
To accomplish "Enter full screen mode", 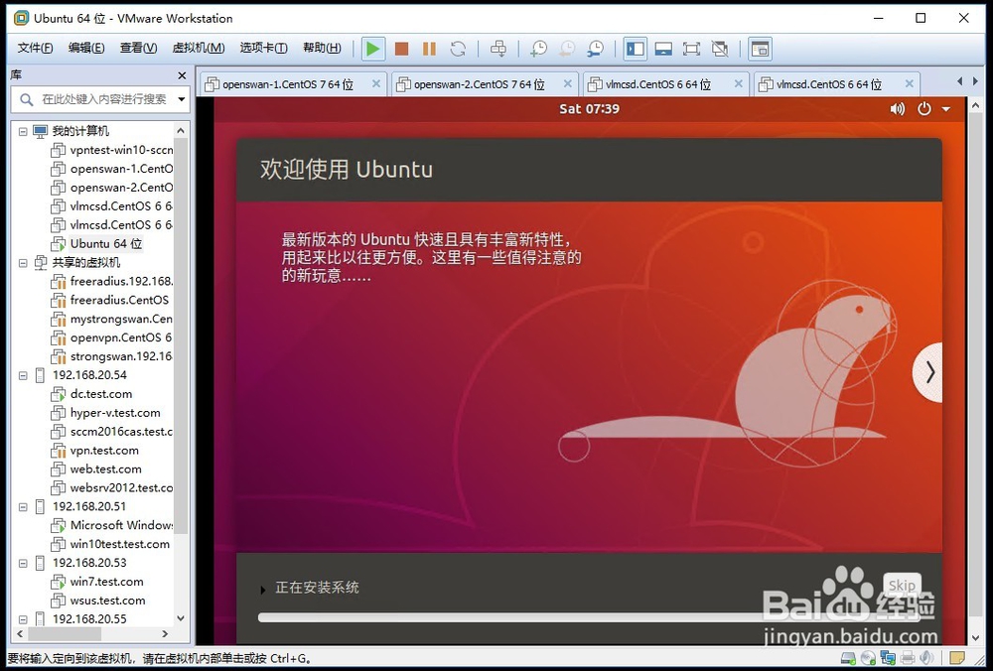I will click(691, 49).
